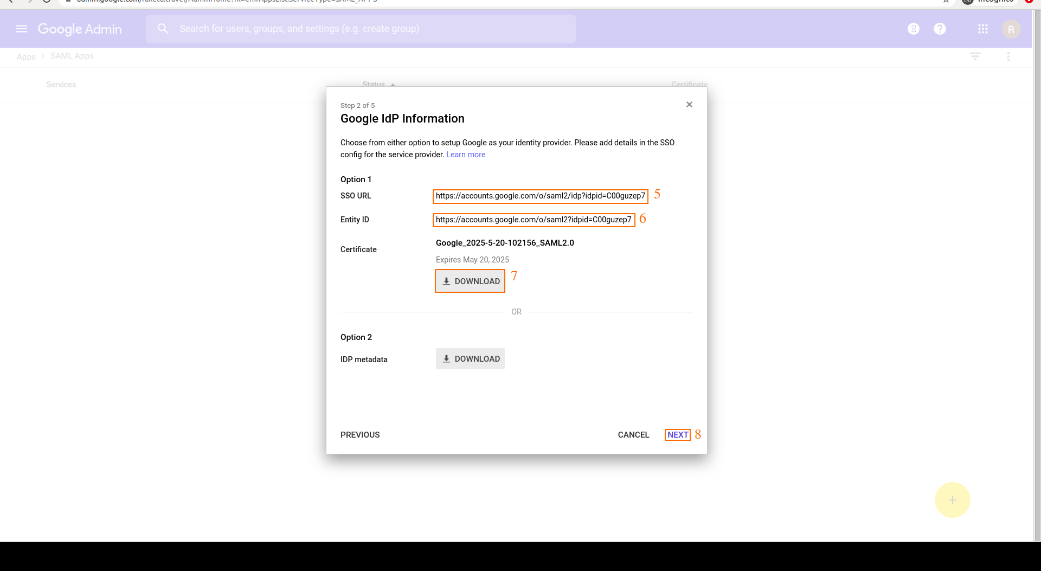Image resolution: width=1041 pixels, height=571 pixels.
Task: Click NEXT to continue setup
Action: coord(678,435)
